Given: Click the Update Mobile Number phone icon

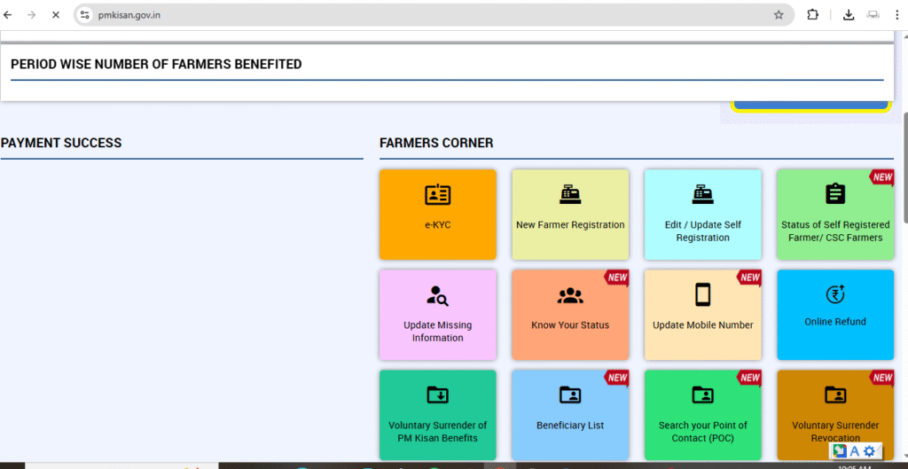Looking at the screenshot, I should pyautogui.click(x=702, y=294).
